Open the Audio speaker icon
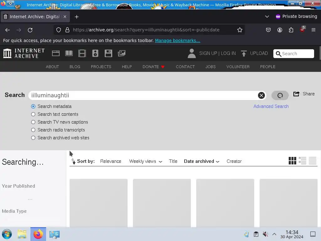 (95, 53)
